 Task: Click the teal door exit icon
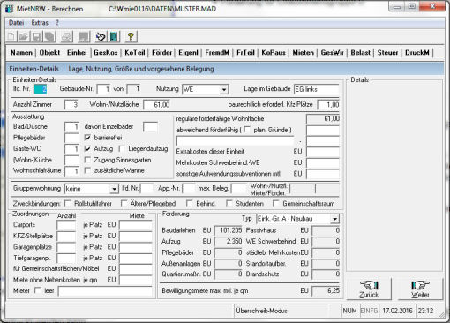click(114, 37)
